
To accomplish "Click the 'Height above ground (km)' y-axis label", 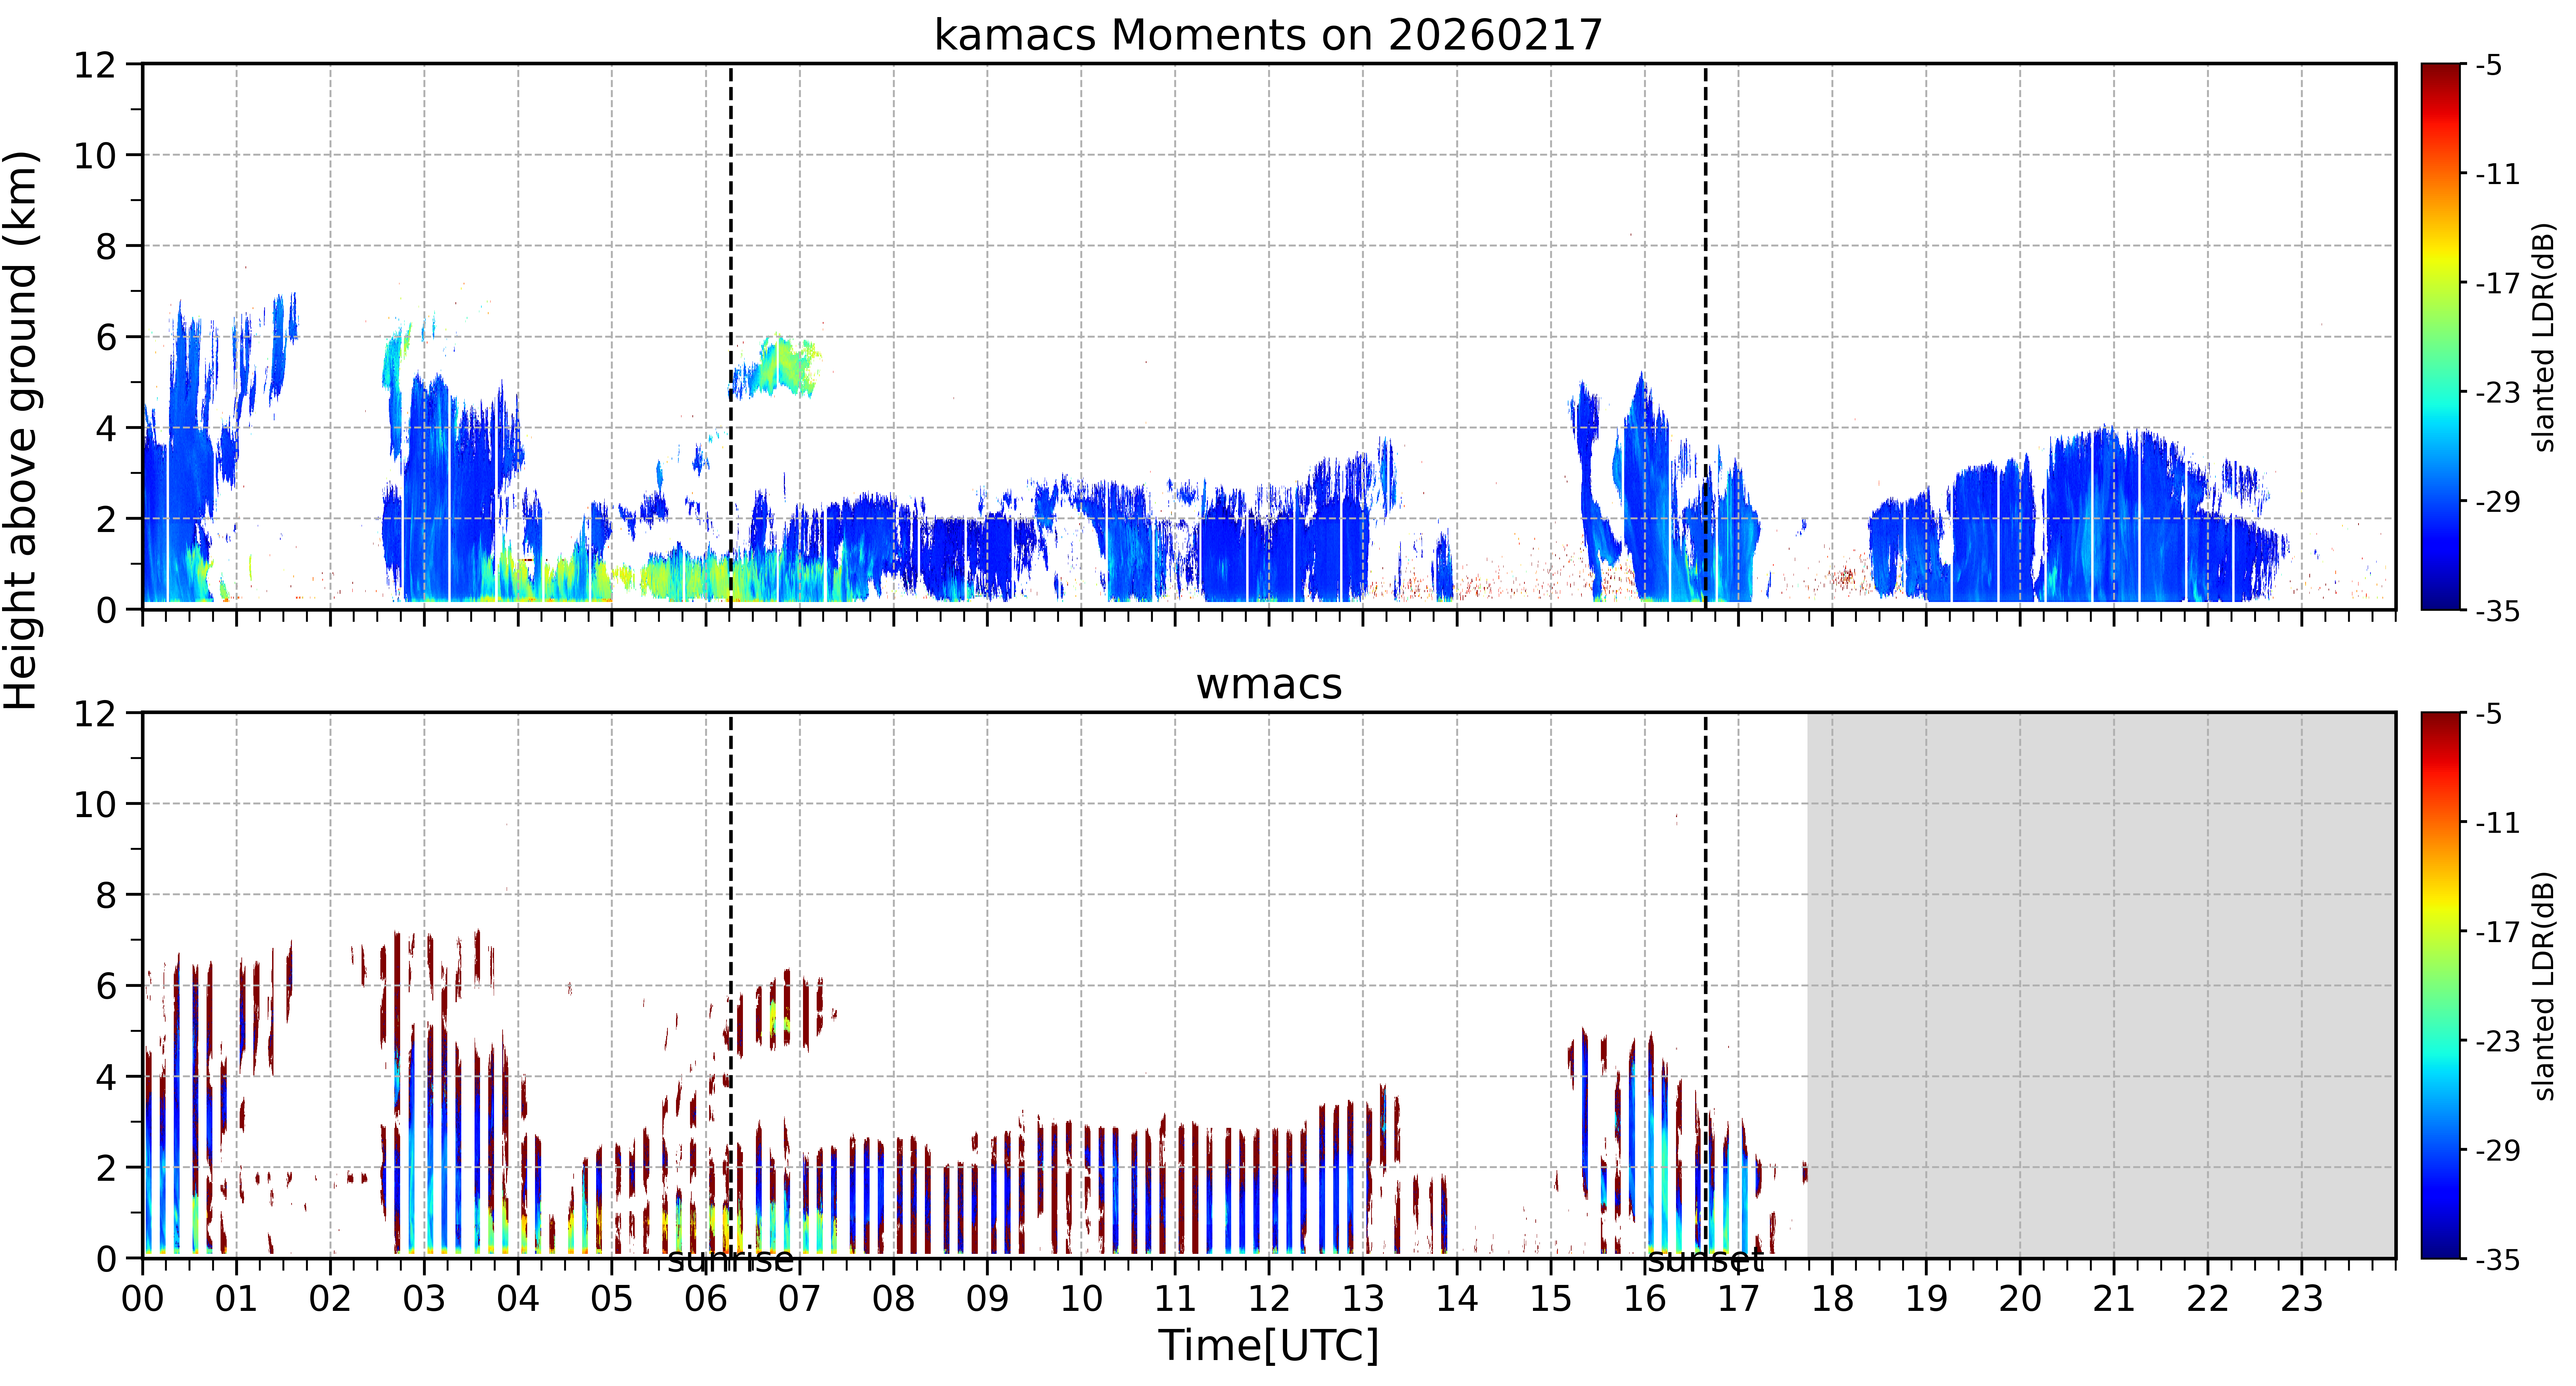I will (20, 430).
